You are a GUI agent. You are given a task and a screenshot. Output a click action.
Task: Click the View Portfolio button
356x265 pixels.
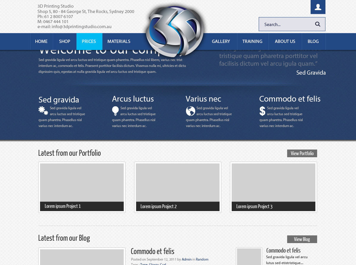(x=302, y=153)
